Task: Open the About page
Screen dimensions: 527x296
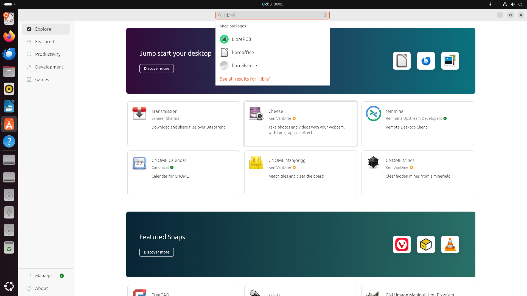Action: pos(46,288)
